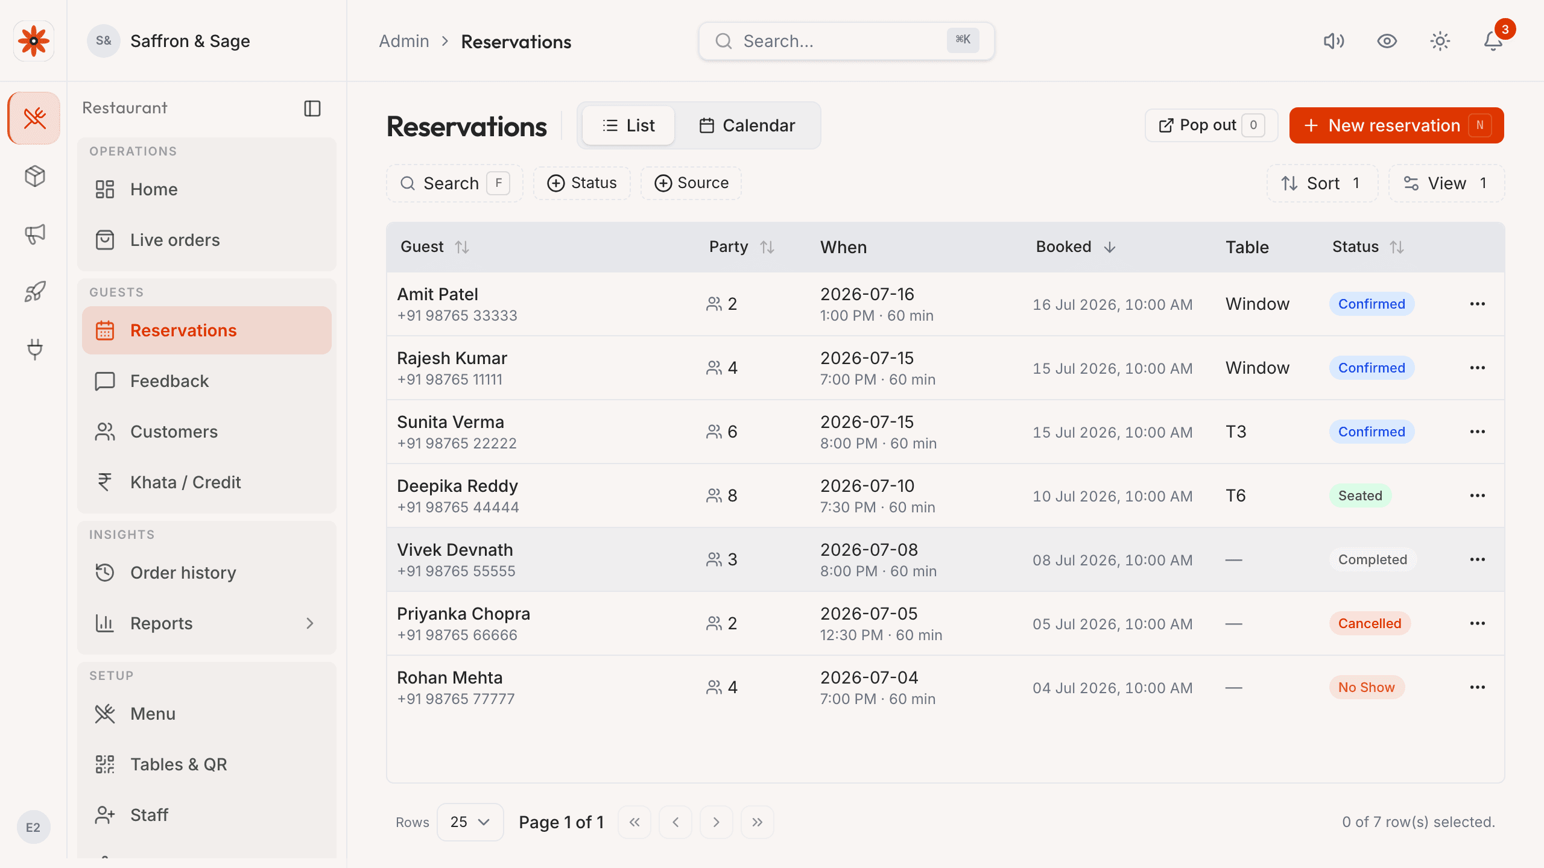Go to Home in sidebar
The width and height of the screenshot is (1544, 868).
(x=207, y=189)
